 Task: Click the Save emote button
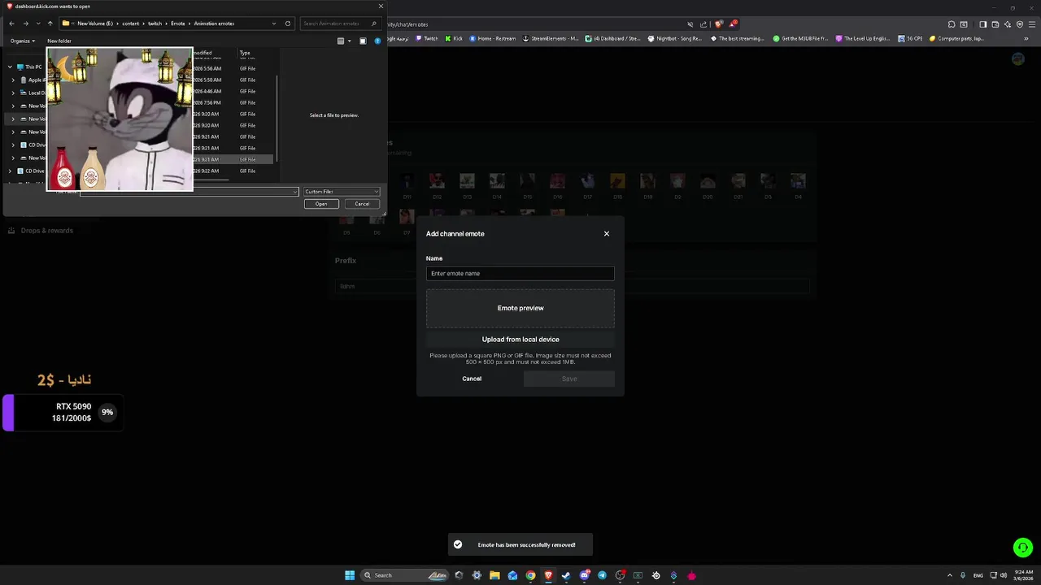(569, 379)
